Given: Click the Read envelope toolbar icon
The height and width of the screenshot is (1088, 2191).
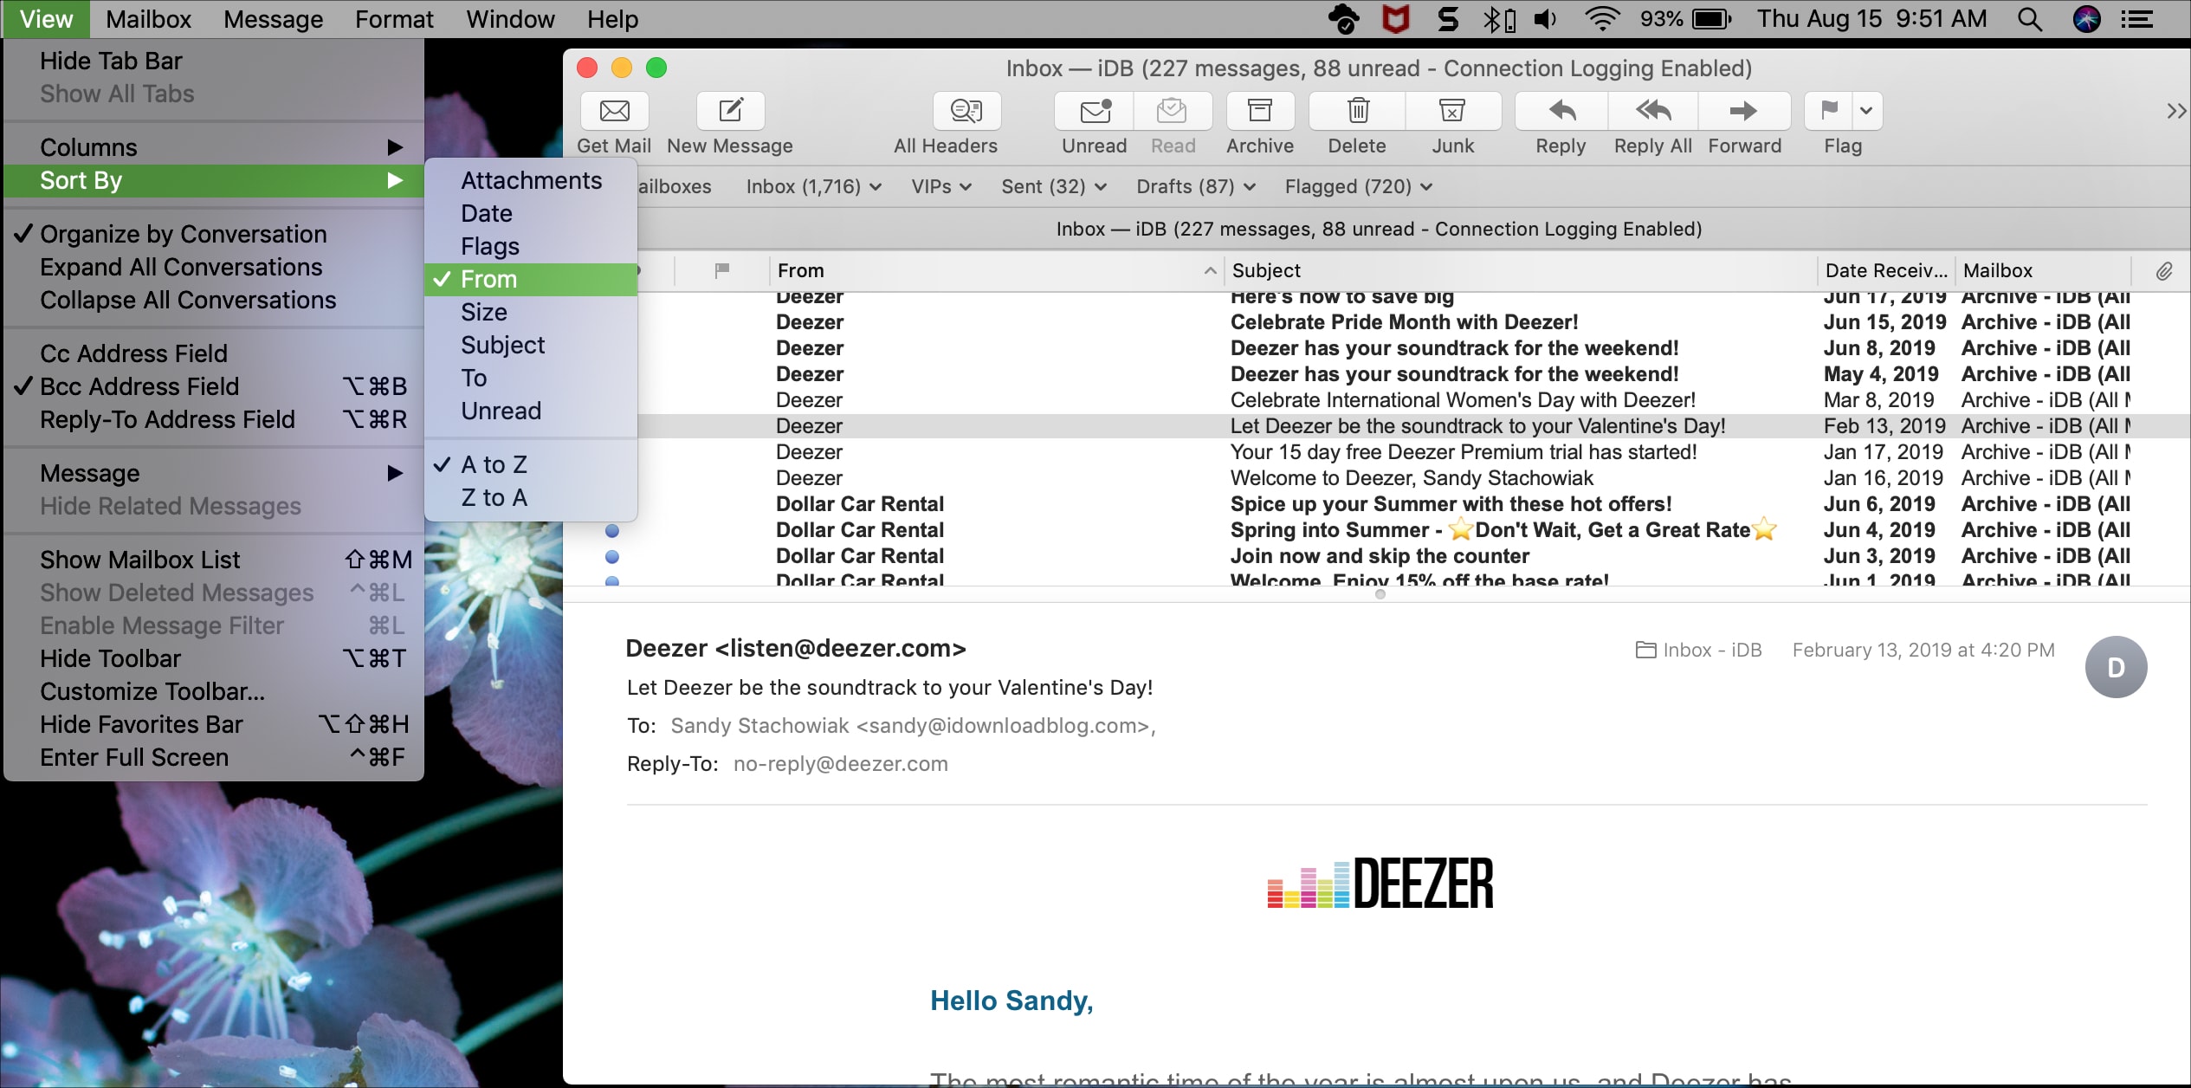Looking at the screenshot, I should (x=1172, y=111).
